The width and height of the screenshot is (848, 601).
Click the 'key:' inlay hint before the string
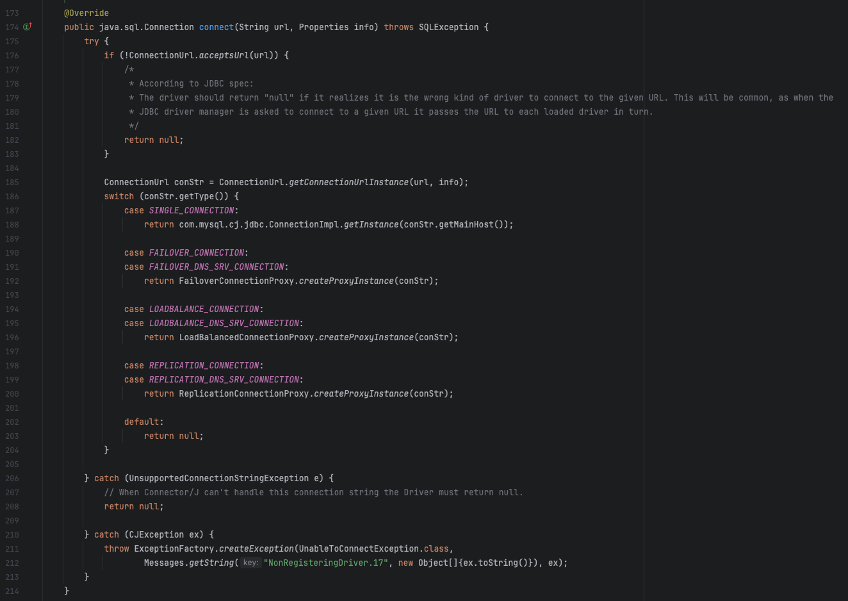click(x=250, y=563)
